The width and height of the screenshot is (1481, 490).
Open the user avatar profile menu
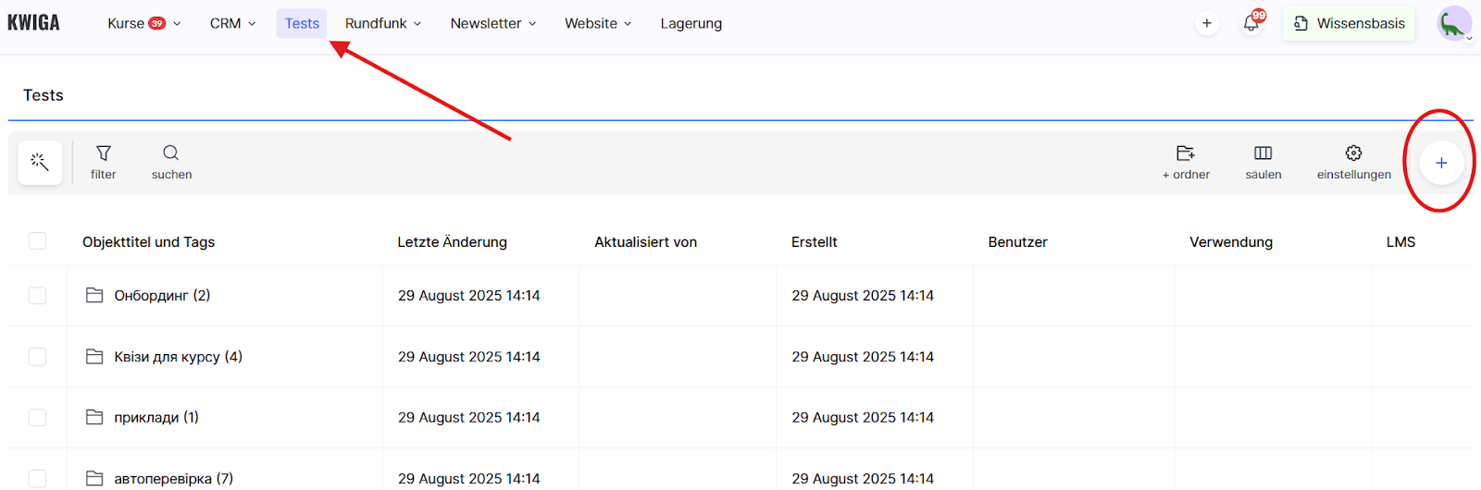point(1453,24)
